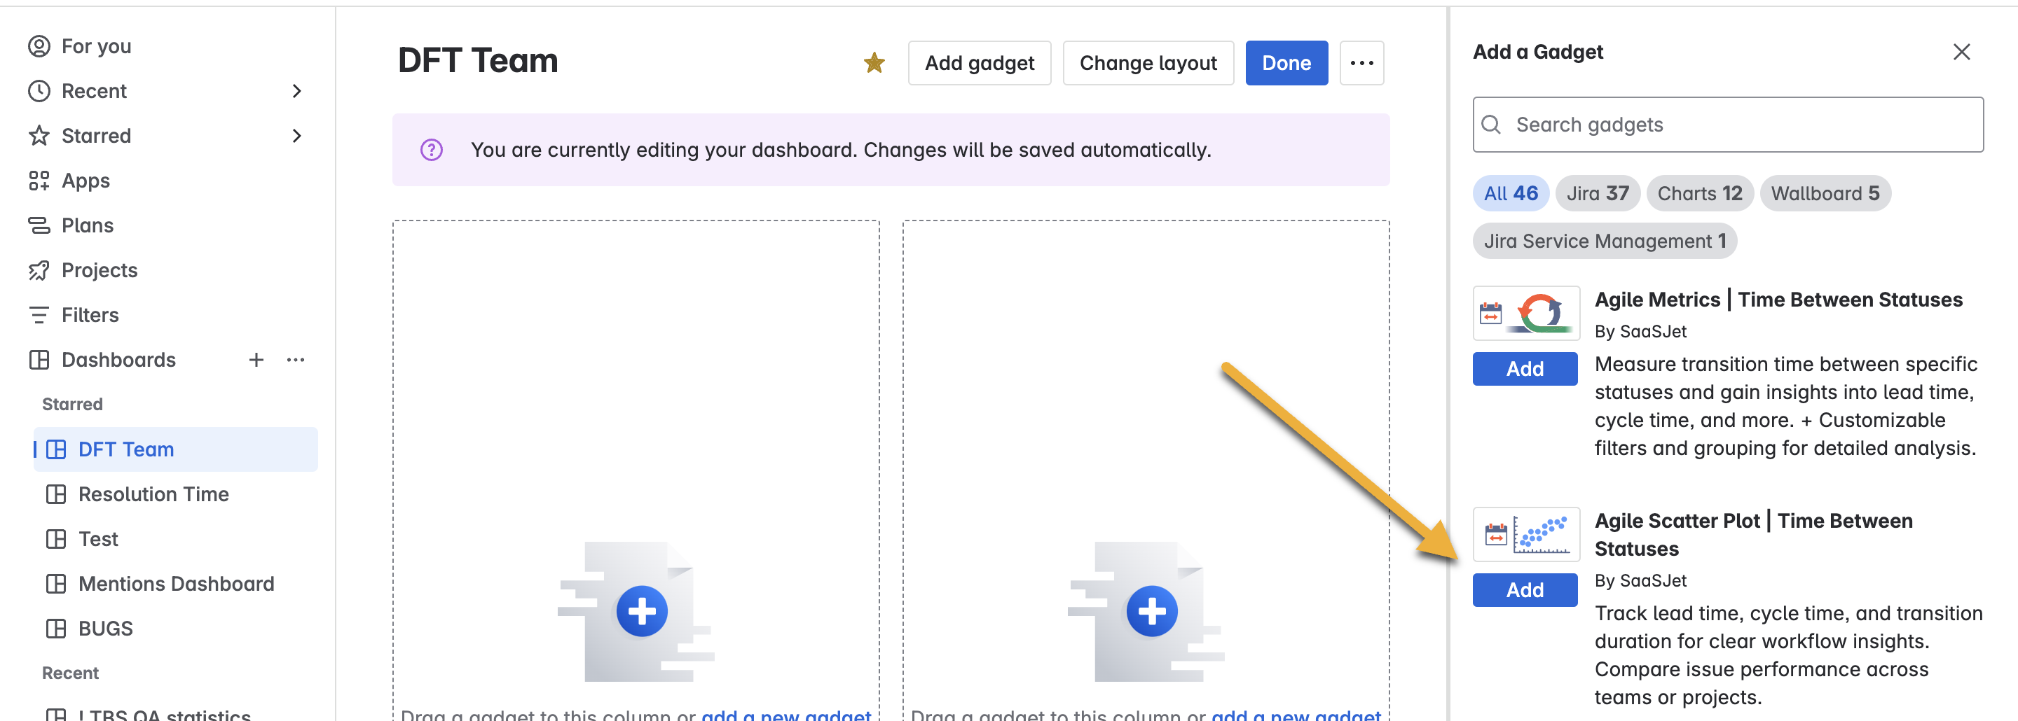Open the more options menu beside Done
Viewport: 2018px width, 721px height.
coord(1362,62)
